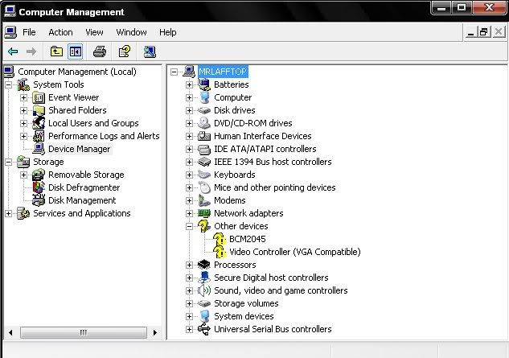The width and height of the screenshot is (509, 358).
Task: Click the USB icon for Universal Serial Bus
Action: [204, 329]
